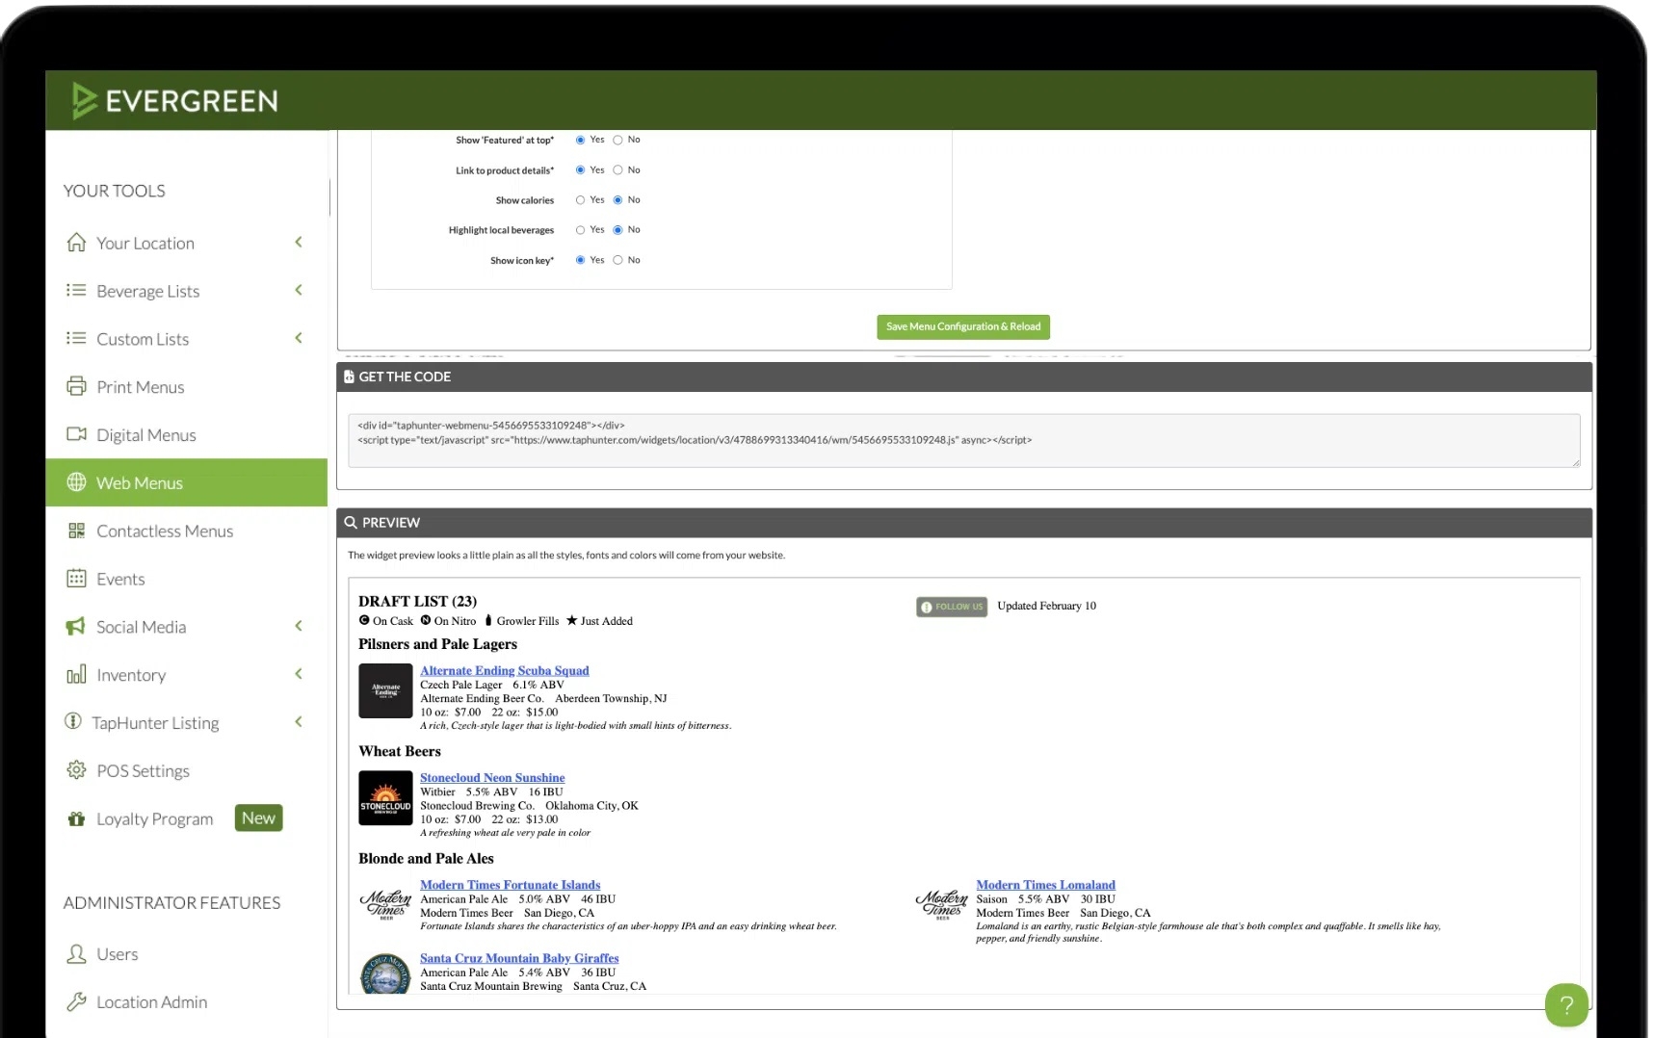Viewport: 1654px width, 1038px height.
Task: Click the Print Menus printer icon
Action: point(76,386)
